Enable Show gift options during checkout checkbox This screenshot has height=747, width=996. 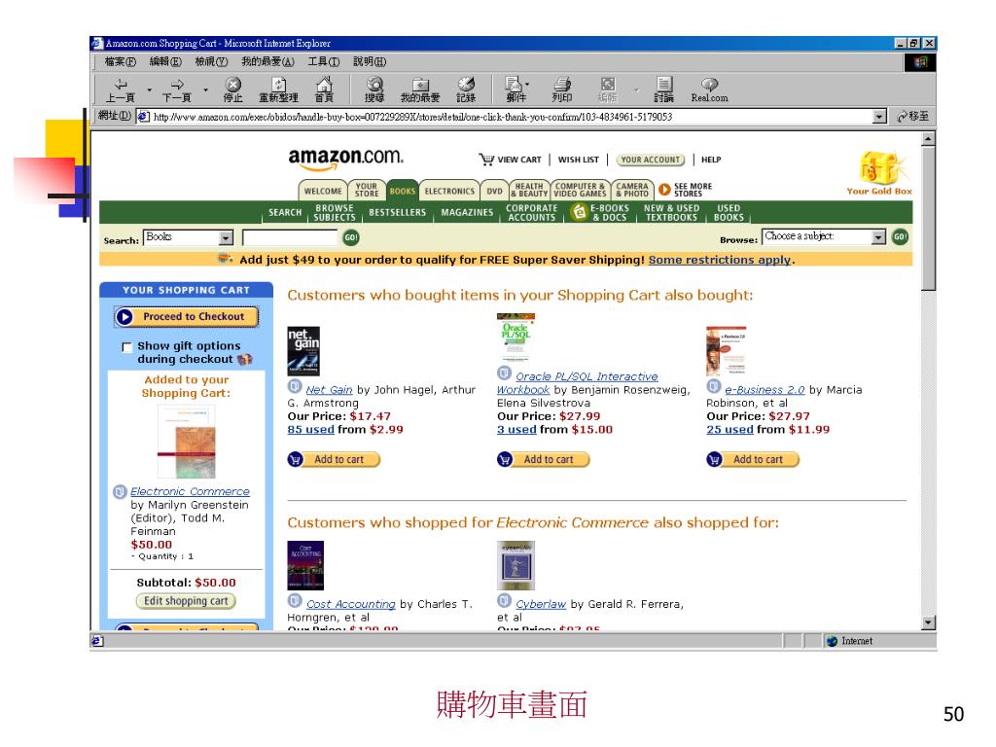[x=127, y=347]
